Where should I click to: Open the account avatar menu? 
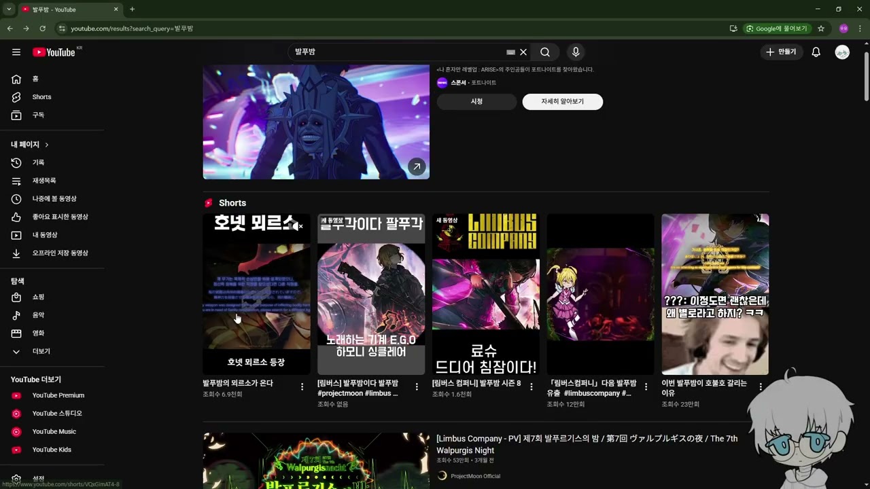[x=842, y=52]
